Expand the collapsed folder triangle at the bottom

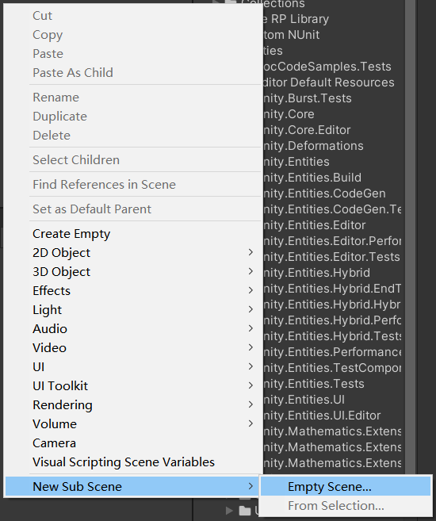pyautogui.click(x=229, y=510)
